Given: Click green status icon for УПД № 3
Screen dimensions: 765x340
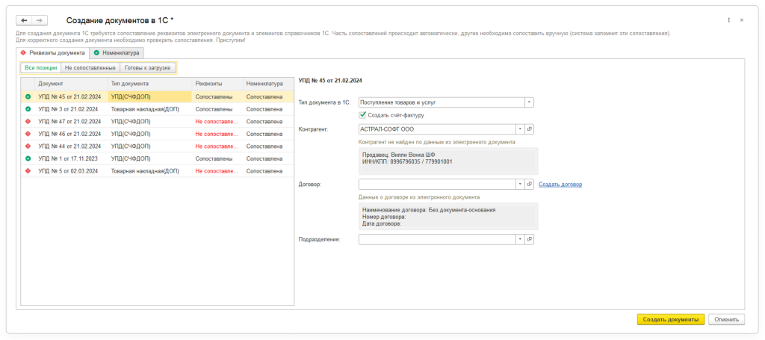Looking at the screenshot, I should click(28, 109).
